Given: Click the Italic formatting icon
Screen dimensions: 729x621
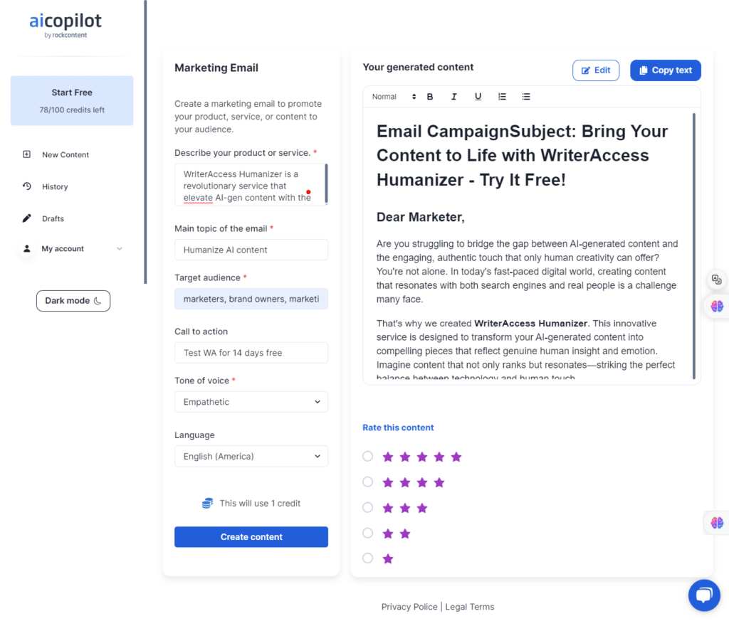Looking at the screenshot, I should [454, 97].
